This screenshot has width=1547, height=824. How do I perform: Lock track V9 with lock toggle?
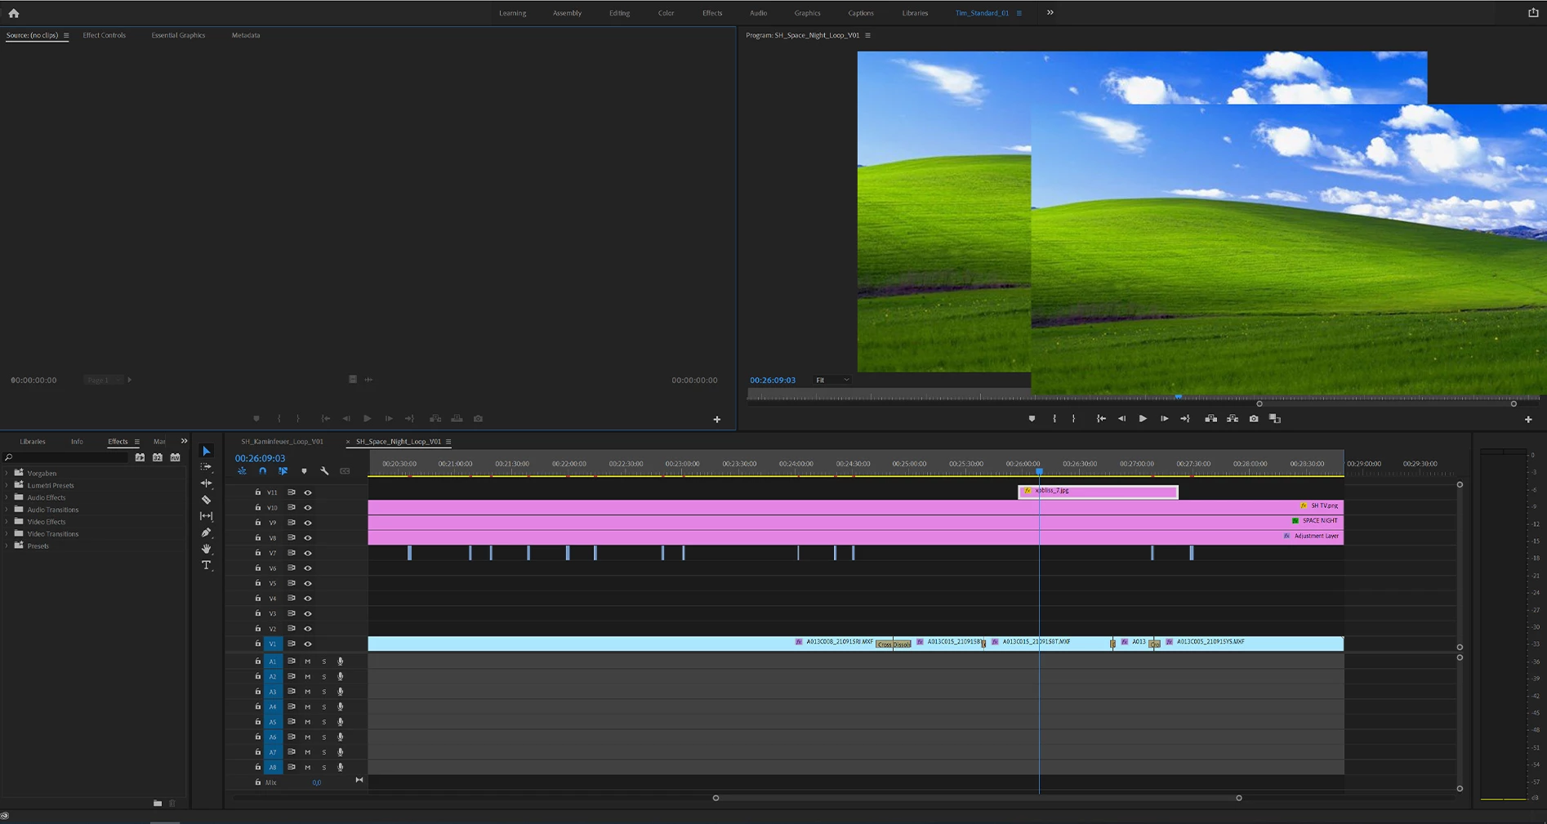pyautogui.click(x=258, y=523)
